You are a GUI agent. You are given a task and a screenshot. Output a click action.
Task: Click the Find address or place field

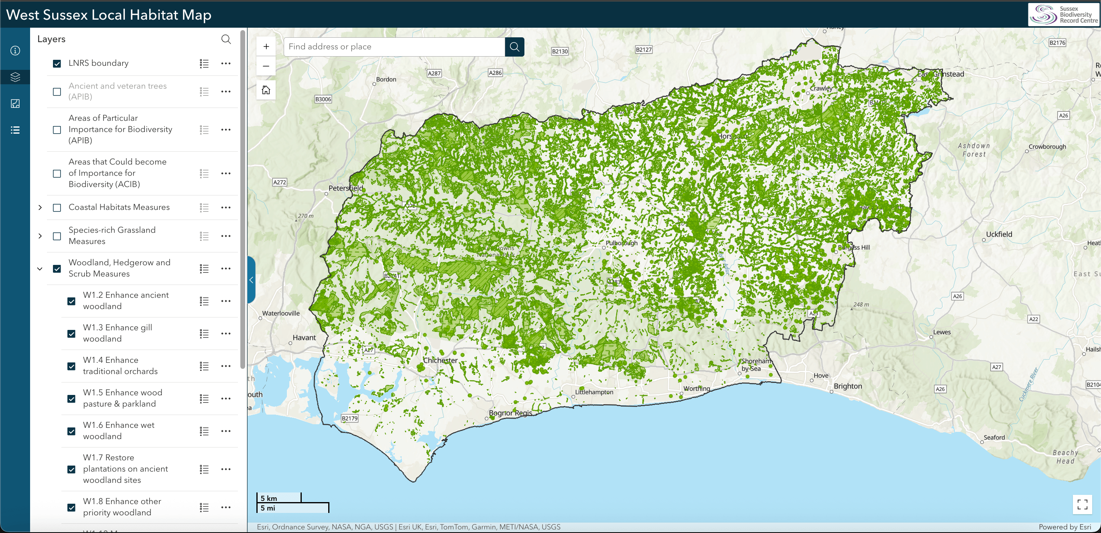(x=394, y=47)
